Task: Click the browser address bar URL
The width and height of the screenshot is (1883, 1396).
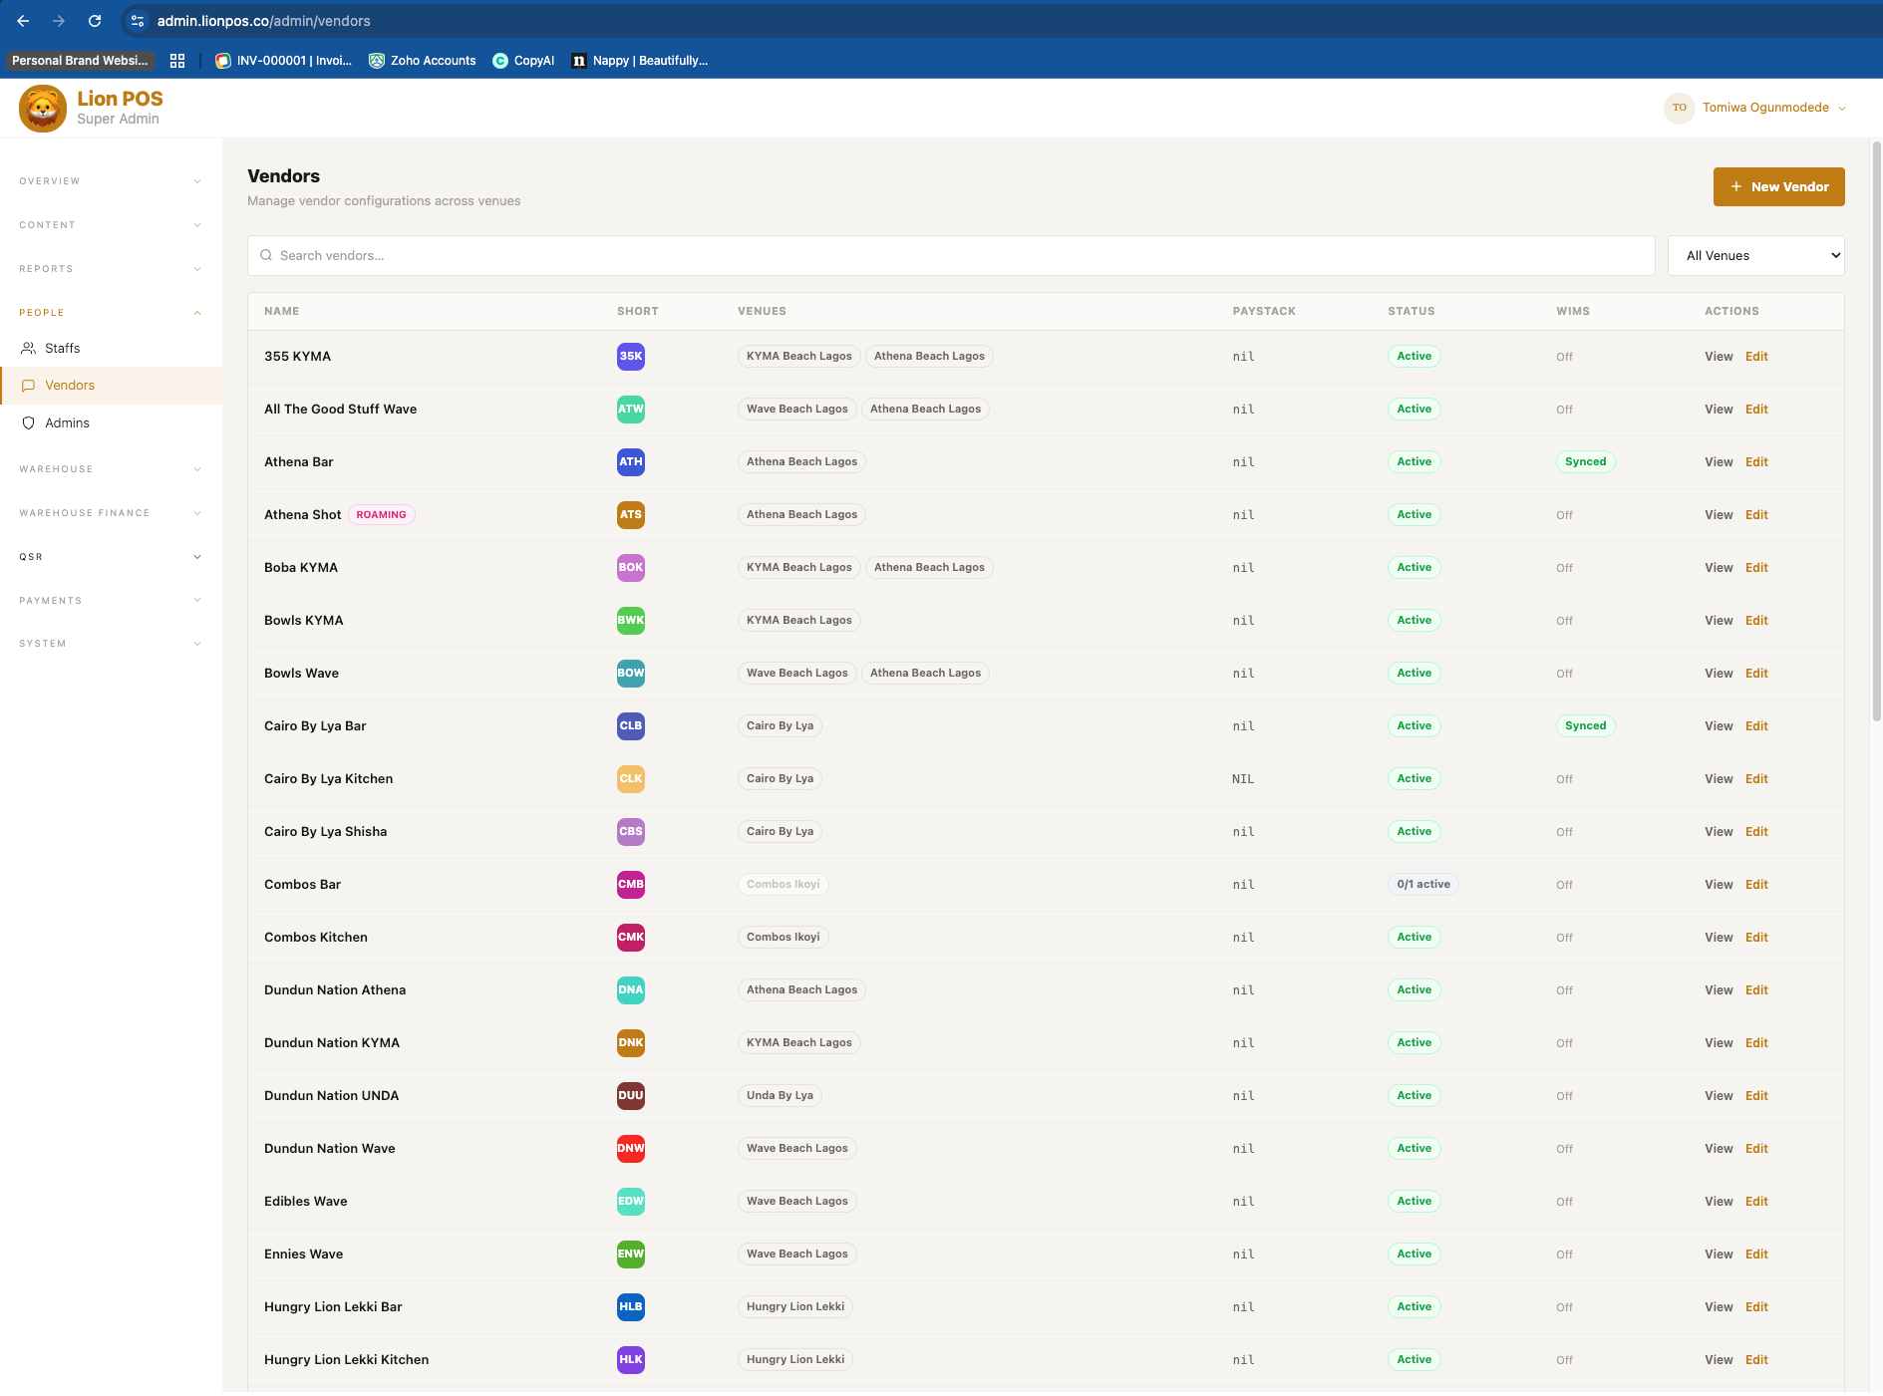Action: pyautogui.click(x=264, y=21)
